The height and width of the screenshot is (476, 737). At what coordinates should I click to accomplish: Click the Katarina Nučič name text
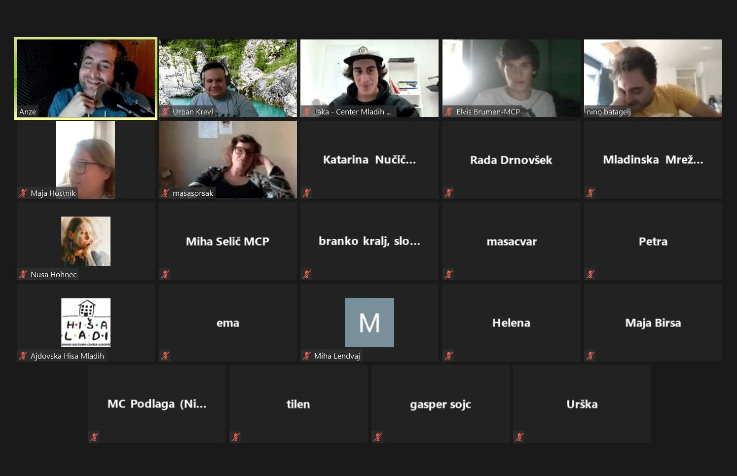pos(369,160)
